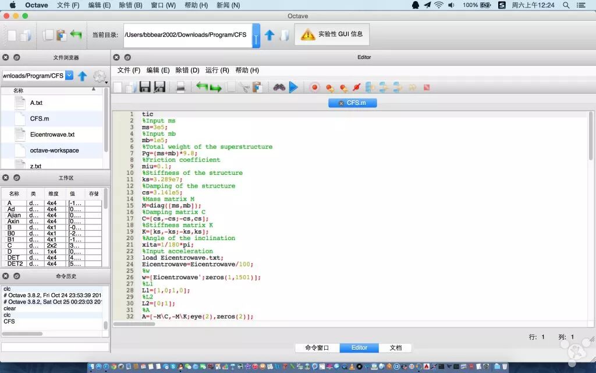Click the new script icon in the main toolbar
Image resolution: width=596 pixels, height=373 pixels.
point(12,36)
